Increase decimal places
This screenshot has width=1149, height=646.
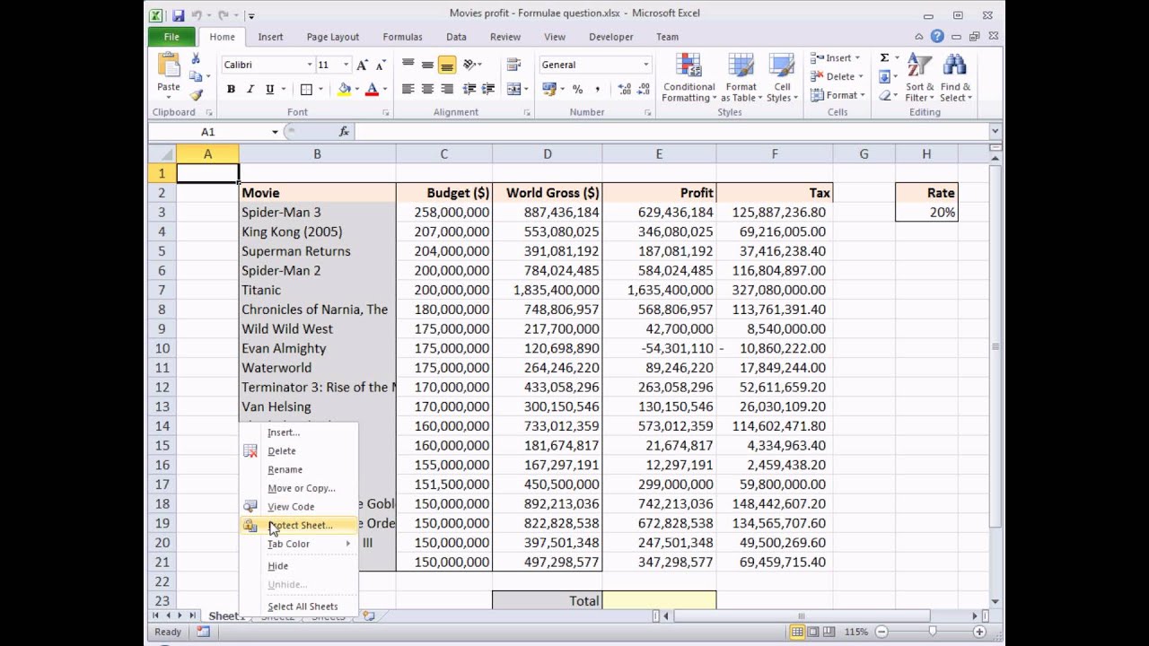(625, 89)
